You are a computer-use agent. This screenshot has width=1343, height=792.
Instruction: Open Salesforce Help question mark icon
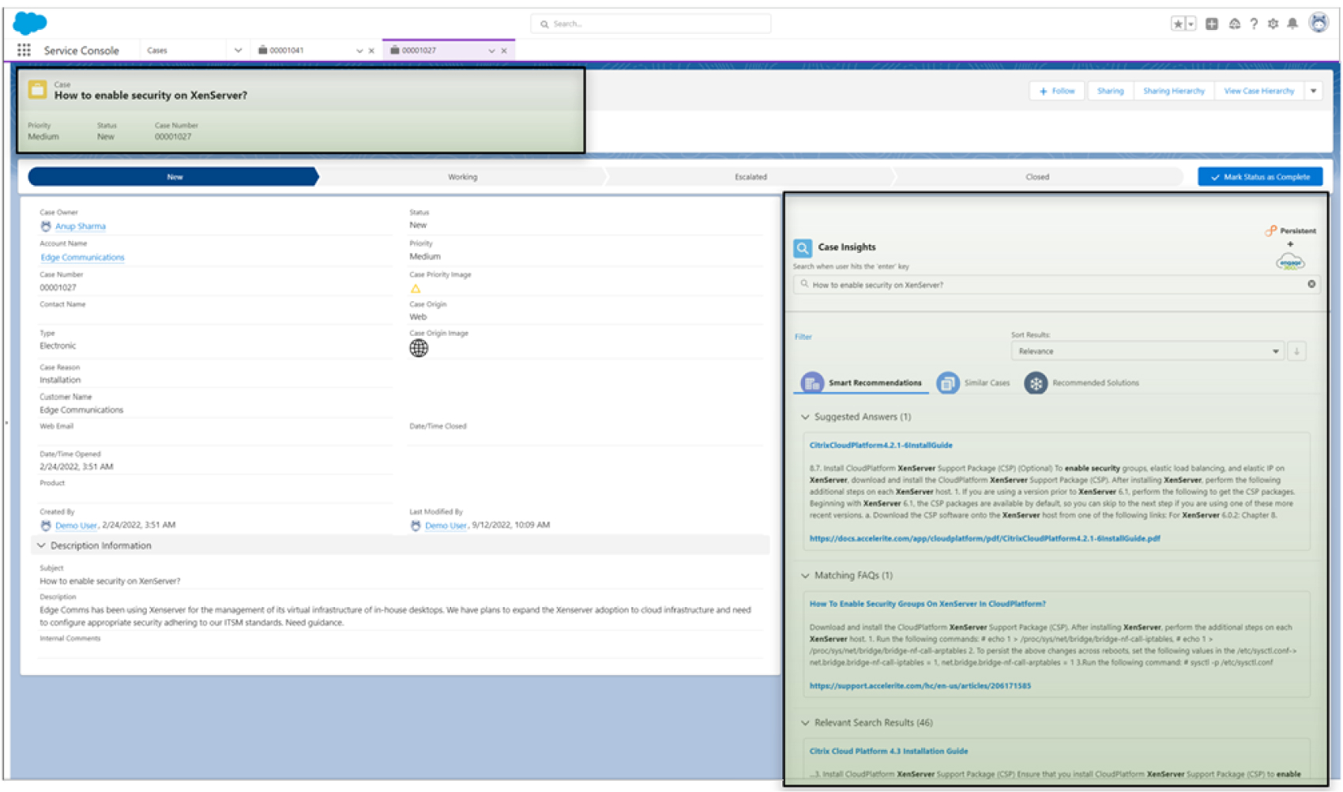[x=1254, y=24]
